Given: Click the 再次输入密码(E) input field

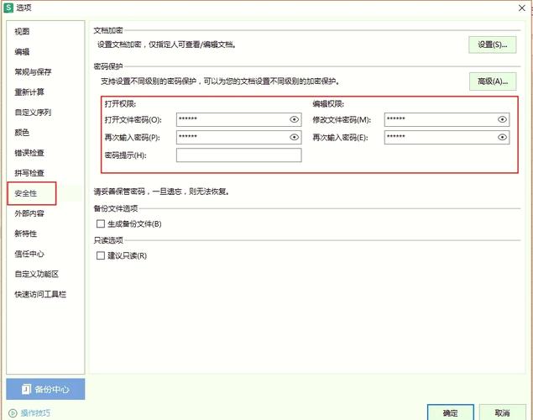Looking at the screenshot, I should [447, 138].
